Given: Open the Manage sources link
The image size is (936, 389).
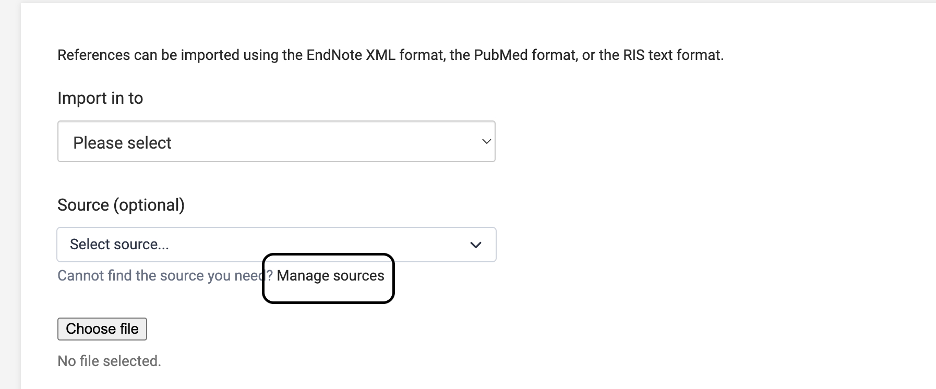Looking at the screenshot, I should coord(330,276).
